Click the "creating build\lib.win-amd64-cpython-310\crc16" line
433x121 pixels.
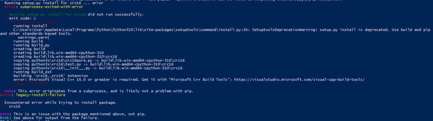[65, 56]
